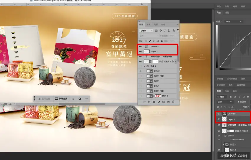The width and height of the screenshot is (251, 160).
Task: Open more options in contextual task bar
Action: [x=87, y=99]
